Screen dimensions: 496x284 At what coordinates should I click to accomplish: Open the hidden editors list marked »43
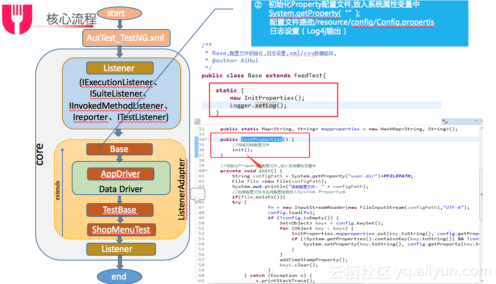click(x=445, y=121)
